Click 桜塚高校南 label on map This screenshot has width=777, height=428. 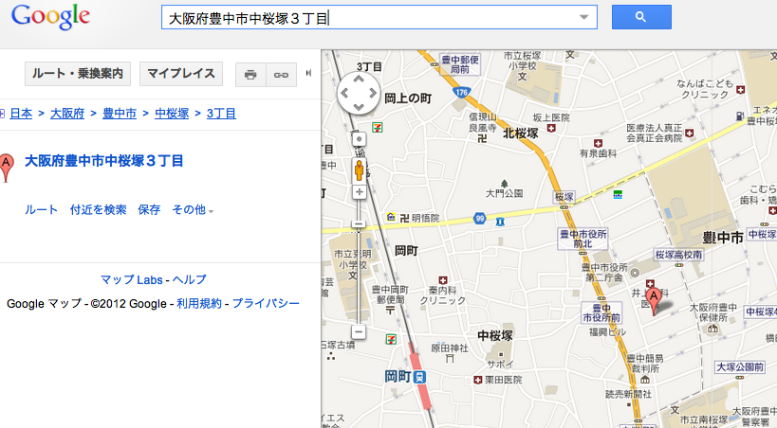[678, 255]
